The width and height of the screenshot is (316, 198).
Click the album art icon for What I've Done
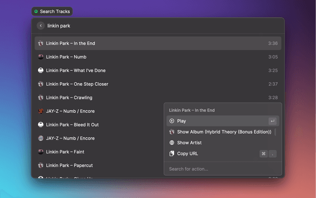pos(41,71)
